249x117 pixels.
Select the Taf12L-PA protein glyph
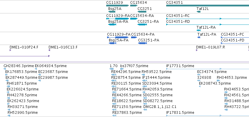coord(199,37)
